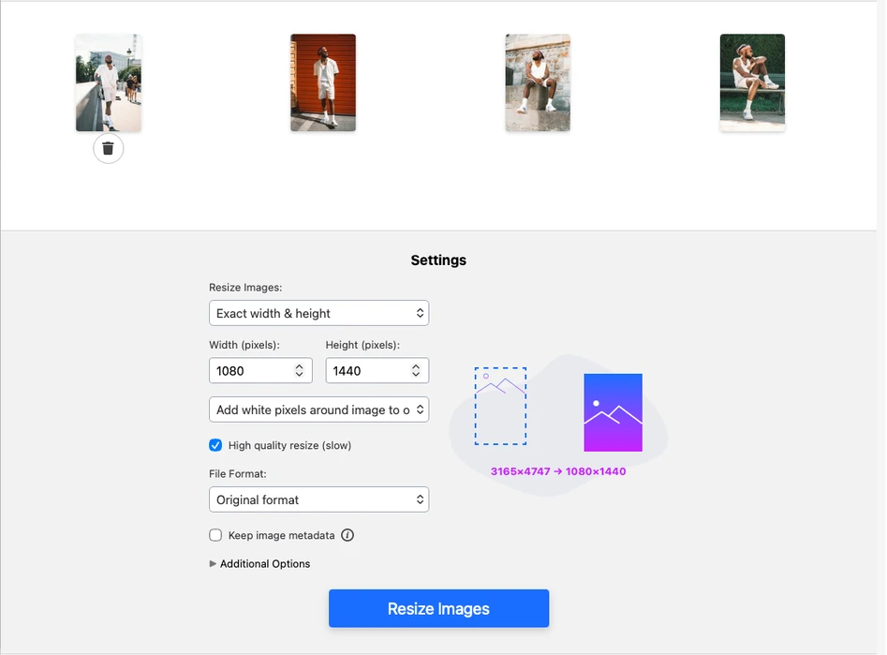
Task: Select fourth thumbnail of man on bench
Action: [x=752, y=82]
